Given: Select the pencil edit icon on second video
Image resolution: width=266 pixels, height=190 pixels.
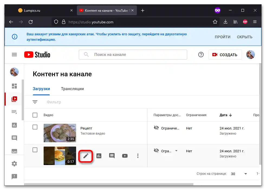Looking at the screenshot, I should tap(86, 156).
